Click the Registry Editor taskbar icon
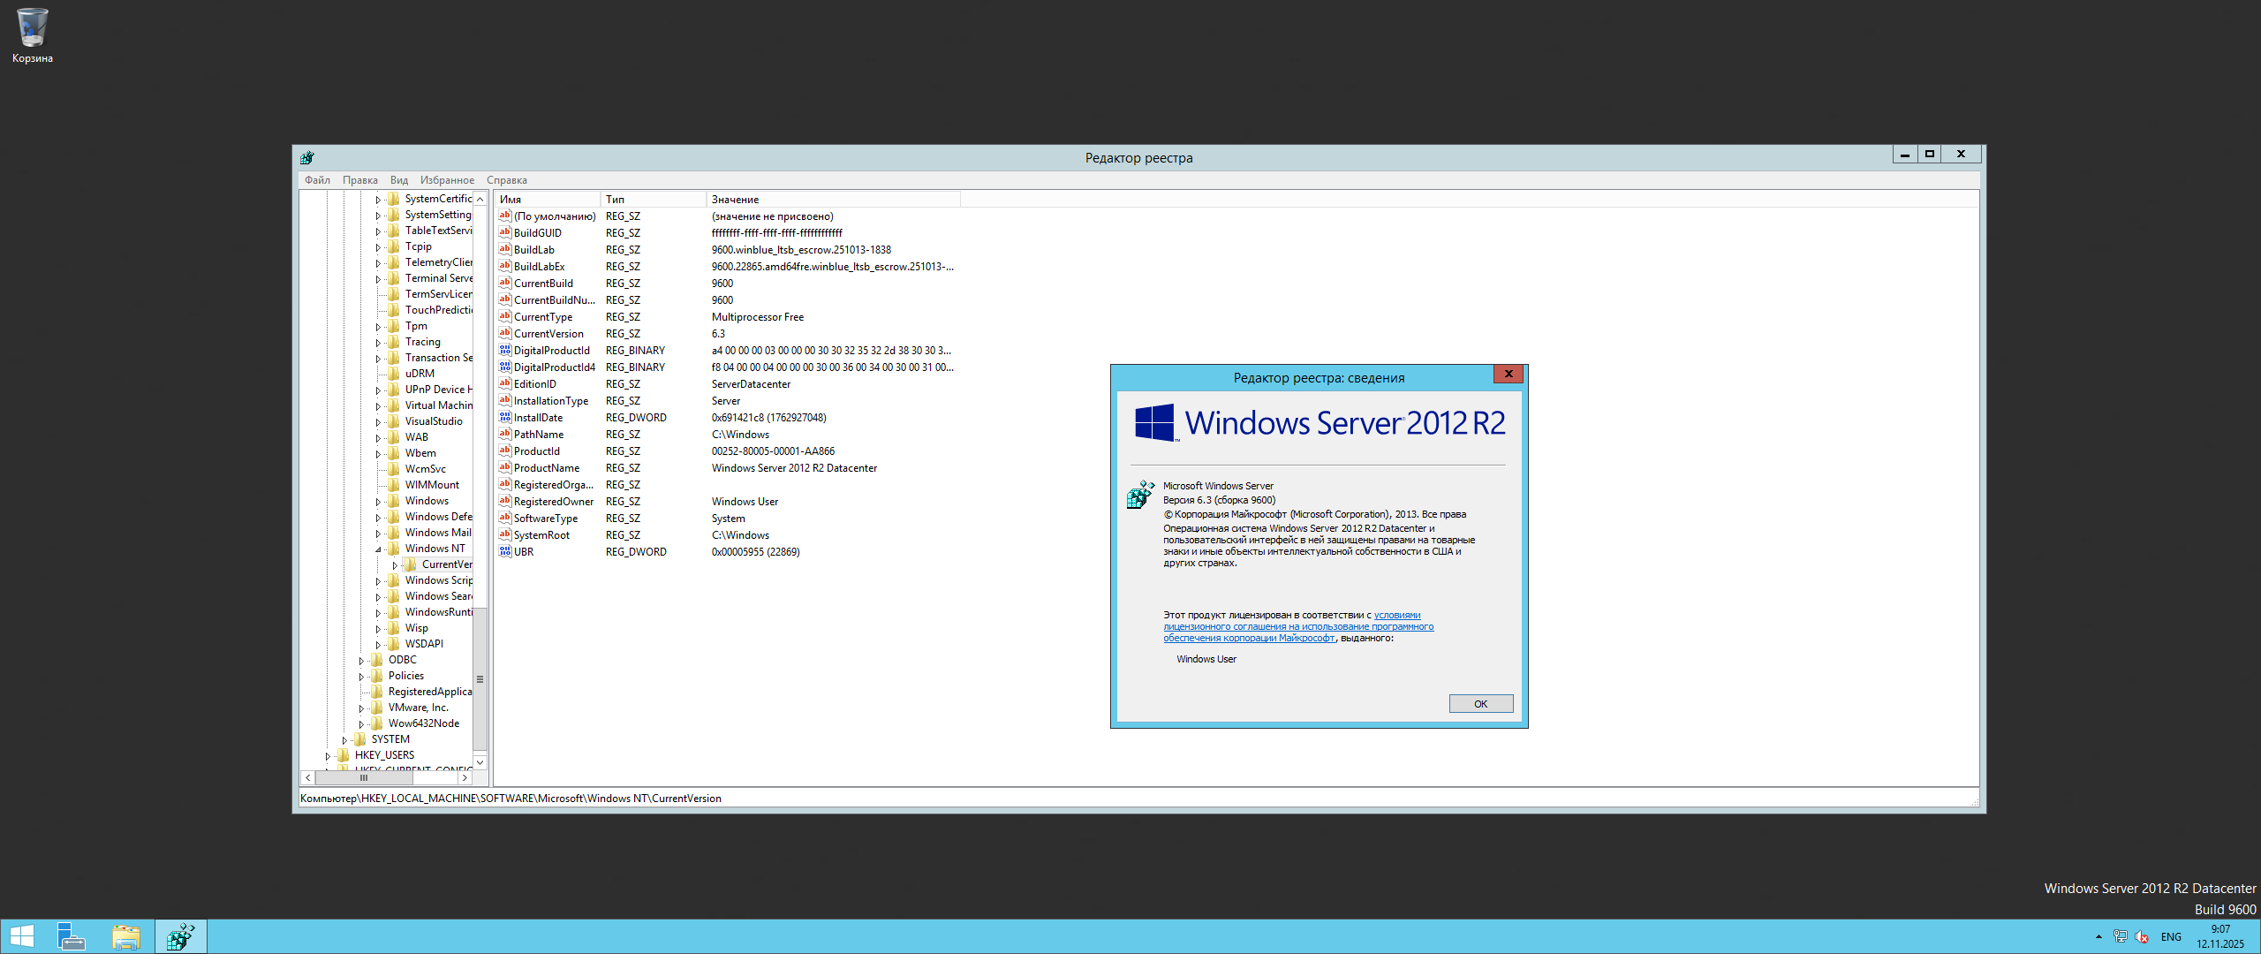The width and height of the screenshot is (2261, 954). [x=181, y=936]
